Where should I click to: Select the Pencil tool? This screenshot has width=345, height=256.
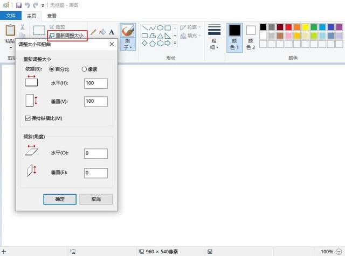(93, 32)
